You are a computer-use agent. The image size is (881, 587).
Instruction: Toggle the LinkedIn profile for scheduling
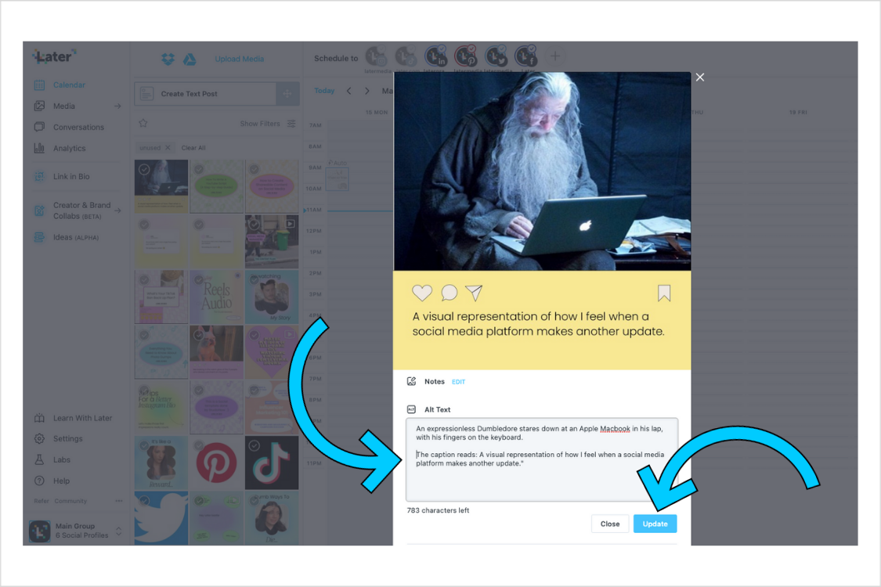(436, 56)
